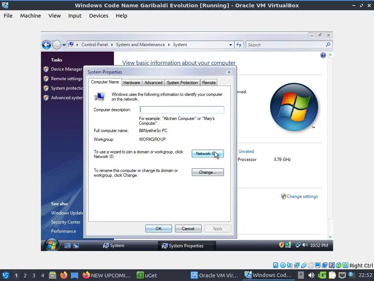Open the VirtualBox Devices menu
Viewport: 374px width, 281px height.
pyautogui.click(x=99, y=16)
